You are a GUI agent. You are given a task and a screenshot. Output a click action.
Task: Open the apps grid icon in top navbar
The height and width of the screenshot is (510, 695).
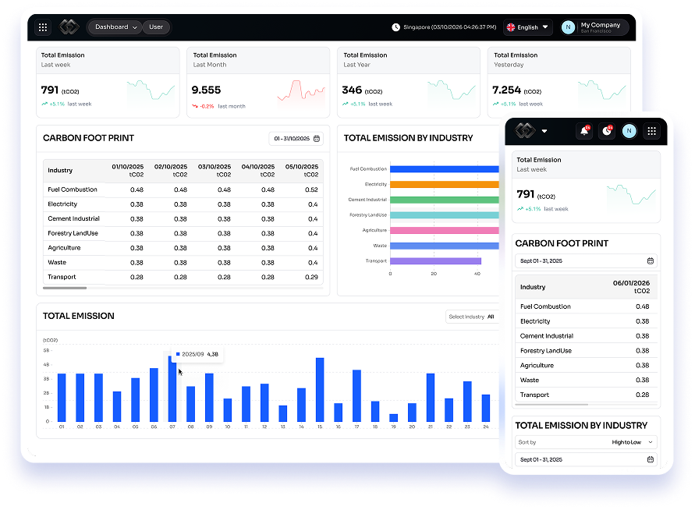43,27
